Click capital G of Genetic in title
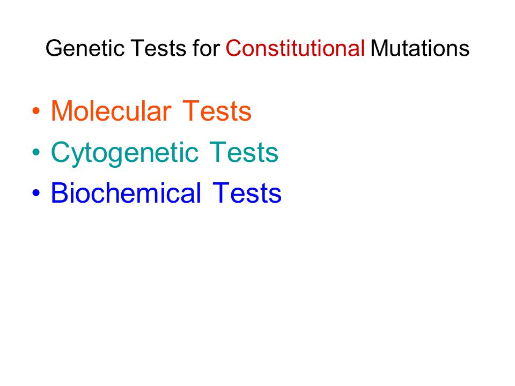The width and height of the screenshot is (515, 386). tap(53, 48)
